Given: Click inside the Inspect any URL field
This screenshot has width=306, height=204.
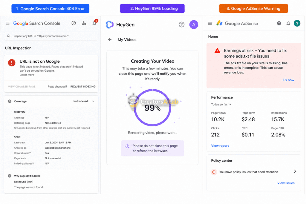Looking at the screenshot, I should (x=51, y=36).
